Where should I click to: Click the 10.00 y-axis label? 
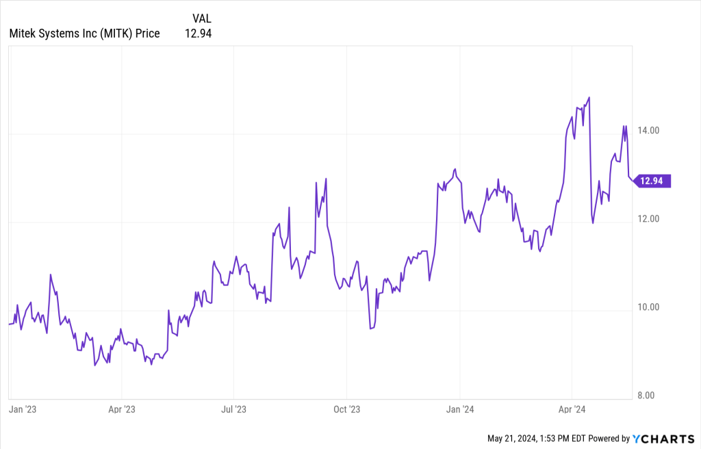click(648, 307)
